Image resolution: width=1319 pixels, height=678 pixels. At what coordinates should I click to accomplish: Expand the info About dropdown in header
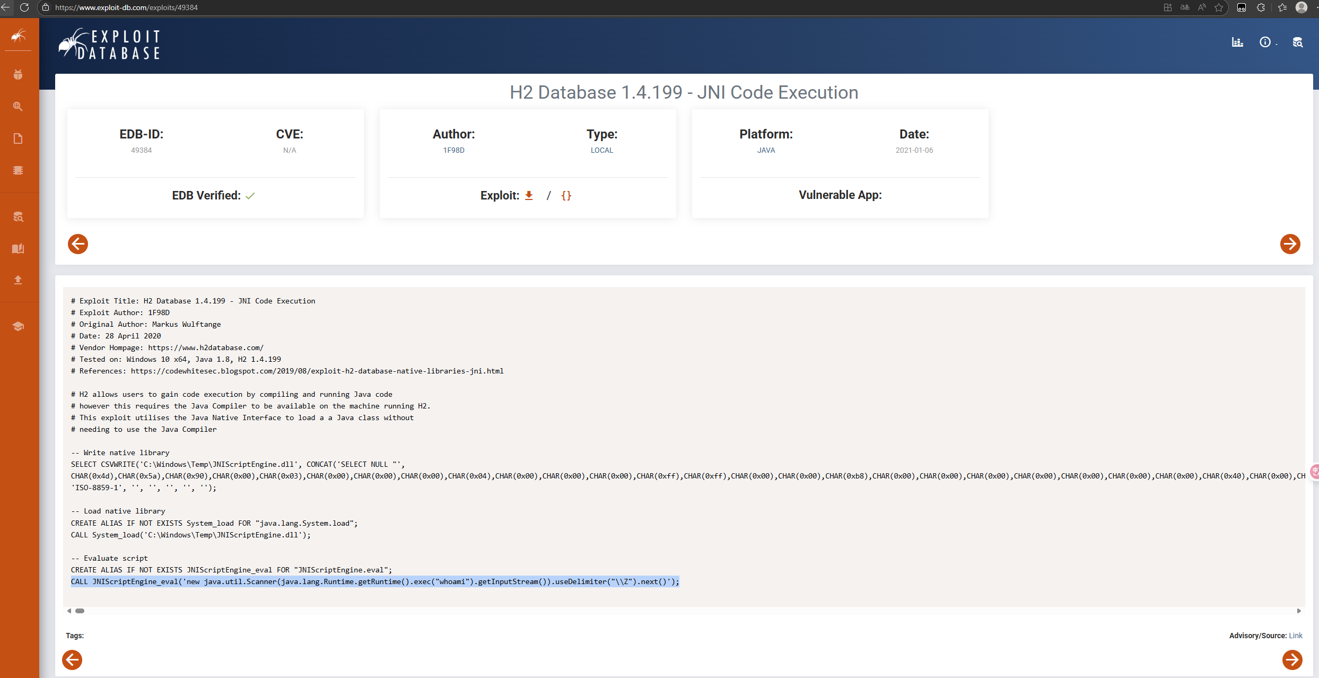pyautogui.click(x=1266, y=42)
